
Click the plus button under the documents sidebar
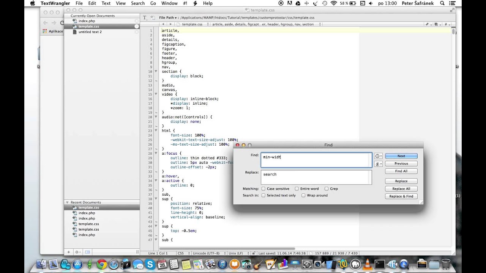coord(69,252)
